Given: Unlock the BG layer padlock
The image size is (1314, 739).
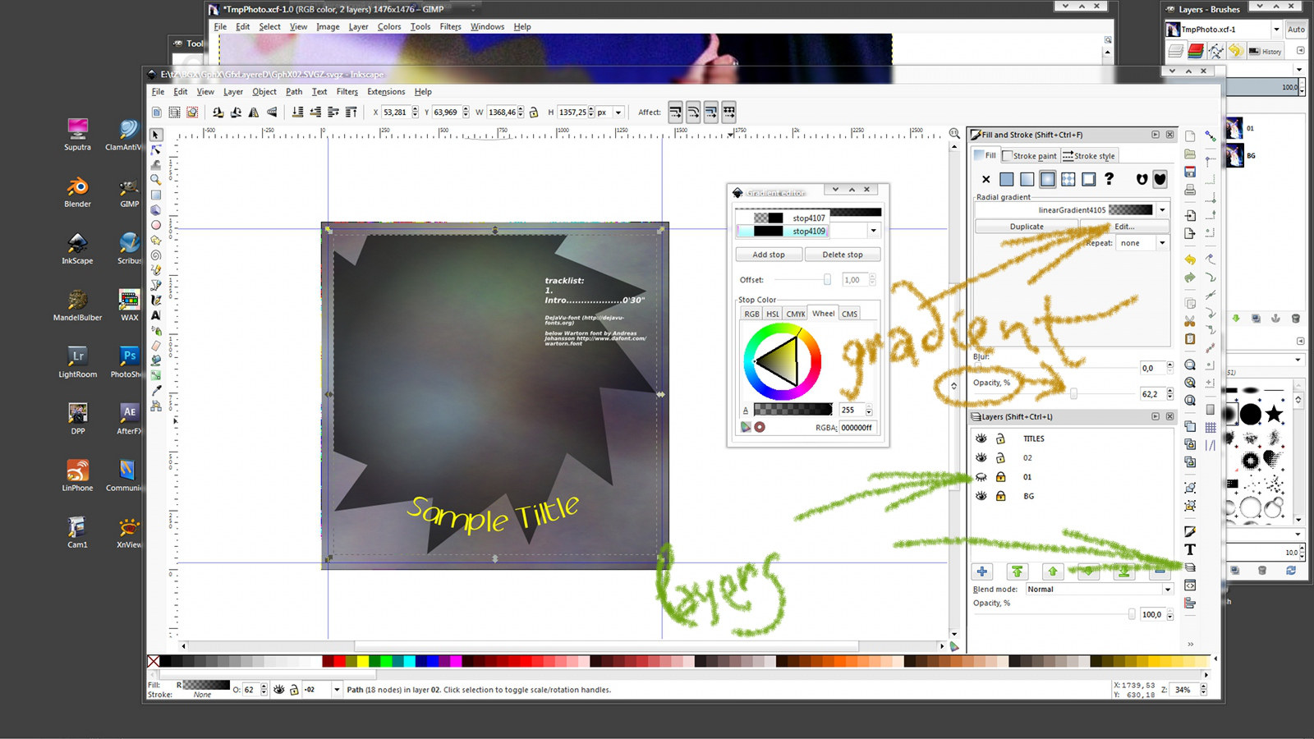Looking at the screenshot, I should (x=1000, y=496).
